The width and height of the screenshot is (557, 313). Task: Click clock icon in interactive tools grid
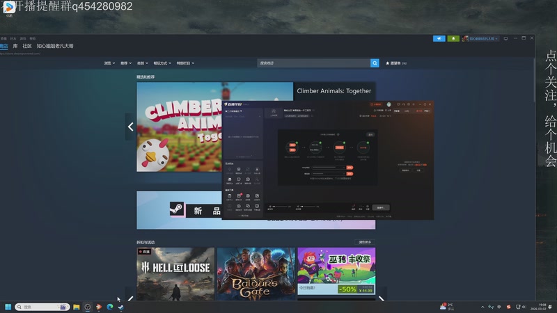tap(239, 180)
